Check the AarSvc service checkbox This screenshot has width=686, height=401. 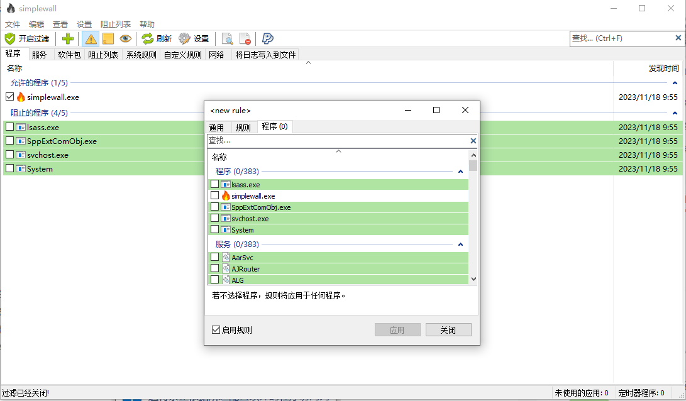click(215, 257)
